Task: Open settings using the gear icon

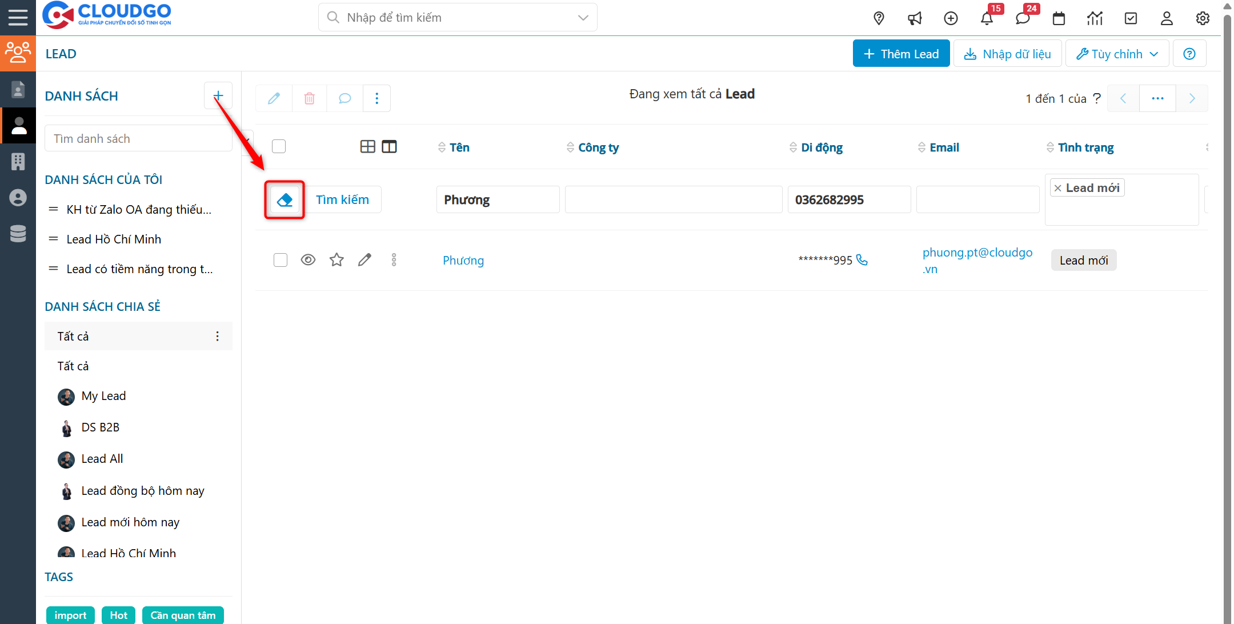Action: pos(1202,18)
